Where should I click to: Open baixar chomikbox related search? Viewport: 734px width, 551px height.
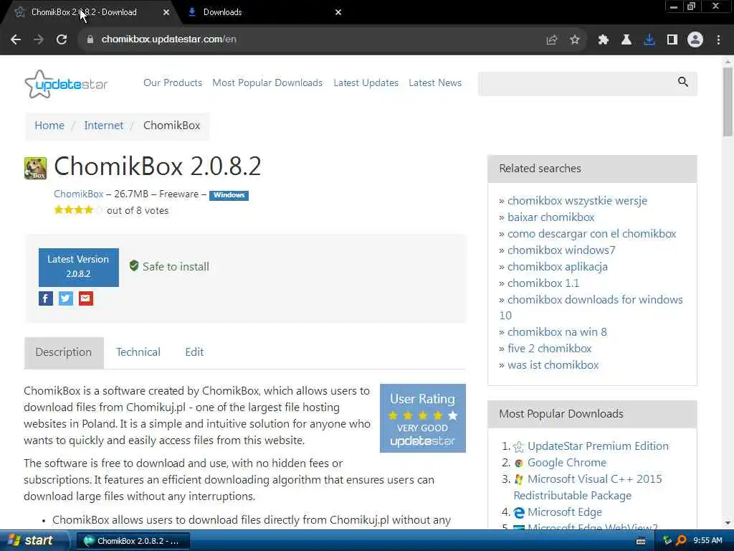[x=551, y=217]
